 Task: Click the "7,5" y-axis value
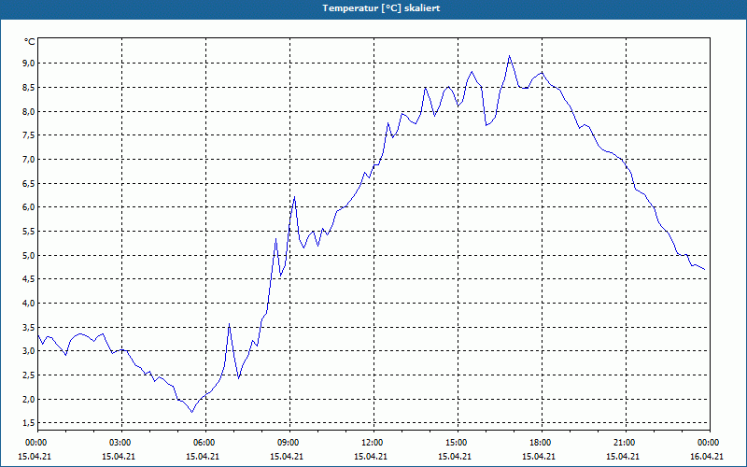29,135
